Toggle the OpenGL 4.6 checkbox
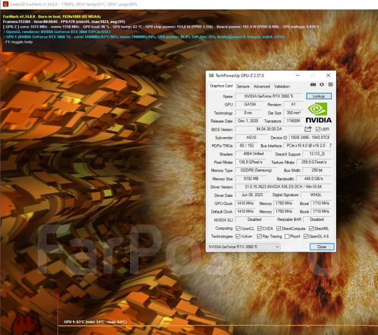The image size is (378, 335). coord(306,236)
